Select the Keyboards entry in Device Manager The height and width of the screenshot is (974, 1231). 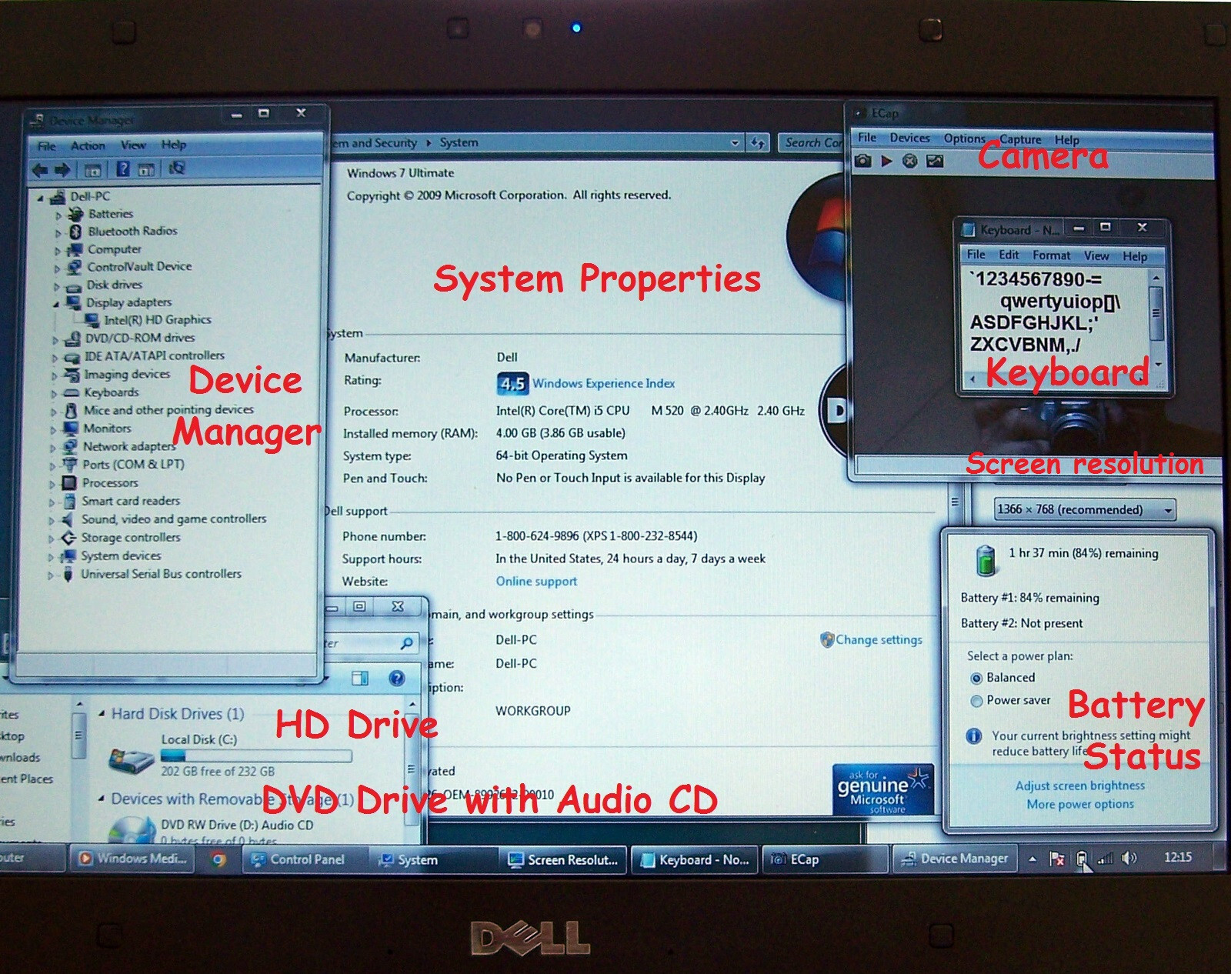(x=111, y=392)
